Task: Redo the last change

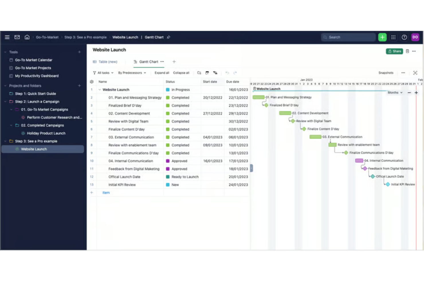Action: [235, 73]
